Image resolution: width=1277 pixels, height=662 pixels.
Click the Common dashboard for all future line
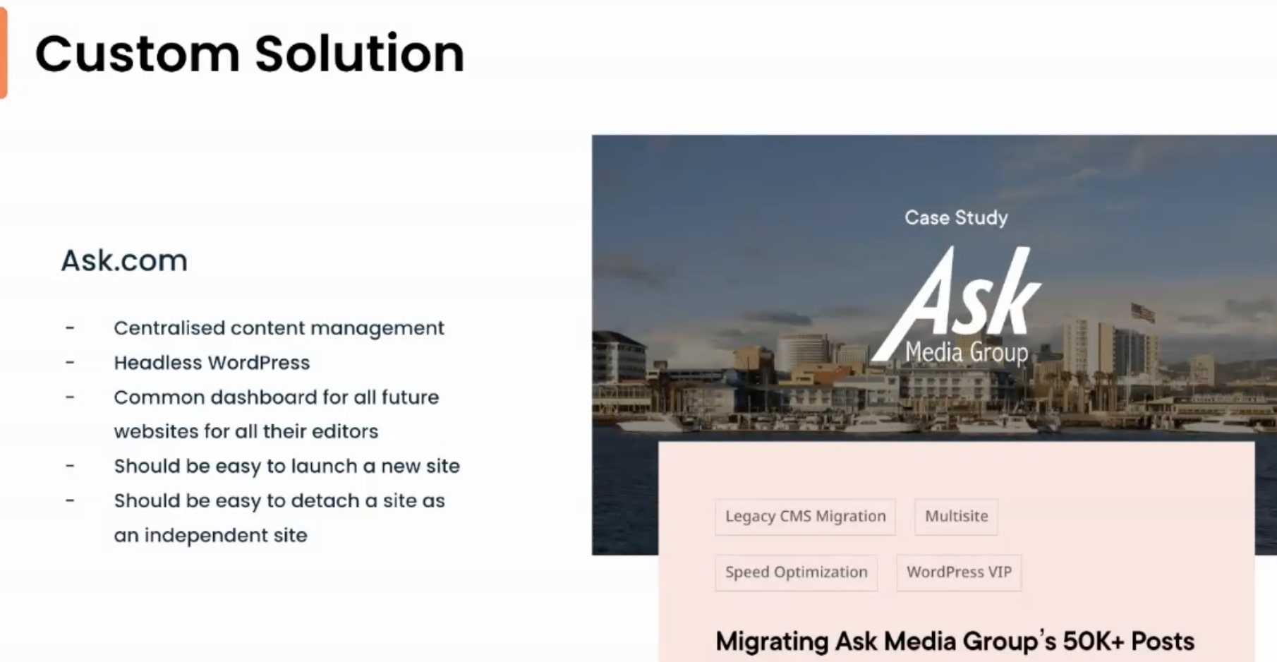tap(276, 397)
